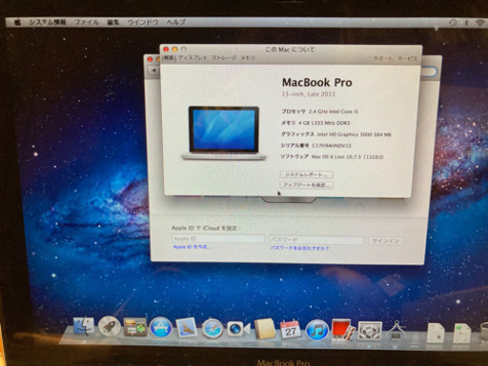Open the ウインドウ menu
The width and height of the screenshot is (488, 366).
click(x=143, y=22)
